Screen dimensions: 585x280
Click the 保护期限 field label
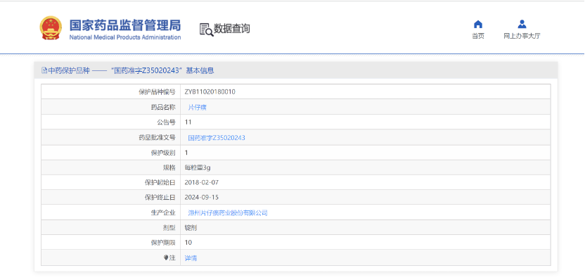(x=162, y=243)
